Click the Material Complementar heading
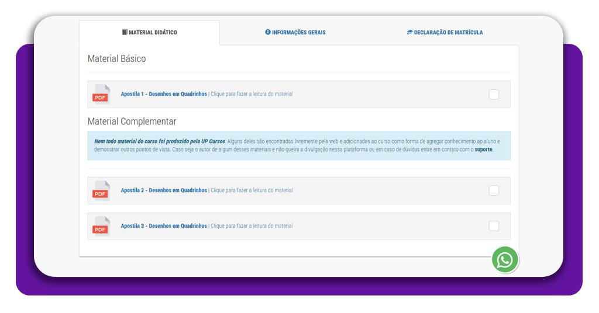The width and height of the screenshot is (599, 313). [132, 121]
